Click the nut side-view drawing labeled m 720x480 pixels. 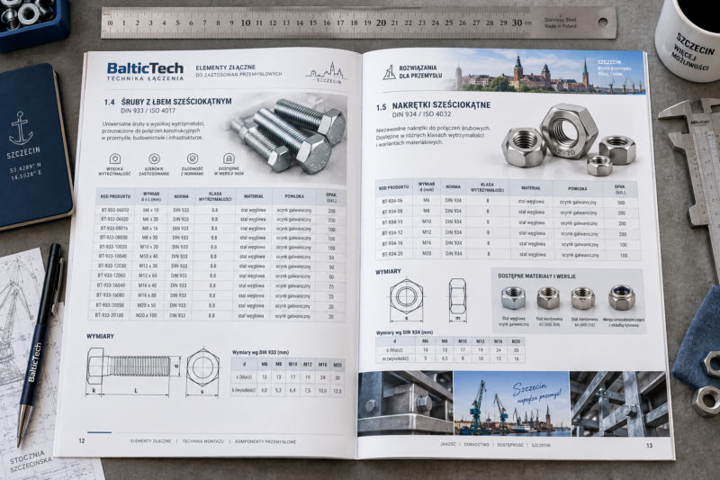[457, 299]
